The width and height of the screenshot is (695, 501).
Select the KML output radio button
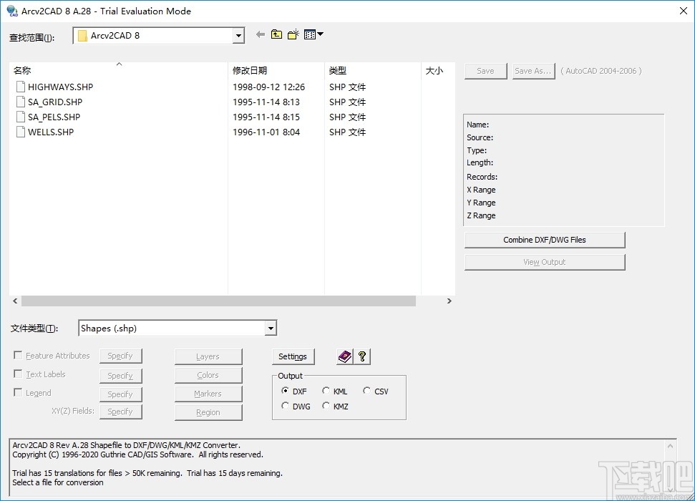(326, 391)
